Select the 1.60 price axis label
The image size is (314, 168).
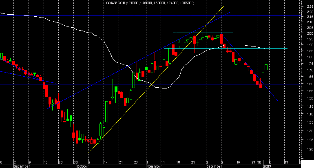(x=310, y=84)
